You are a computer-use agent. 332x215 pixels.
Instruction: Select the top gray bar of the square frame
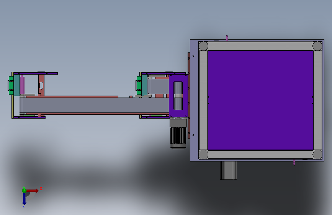click(260, 46)
